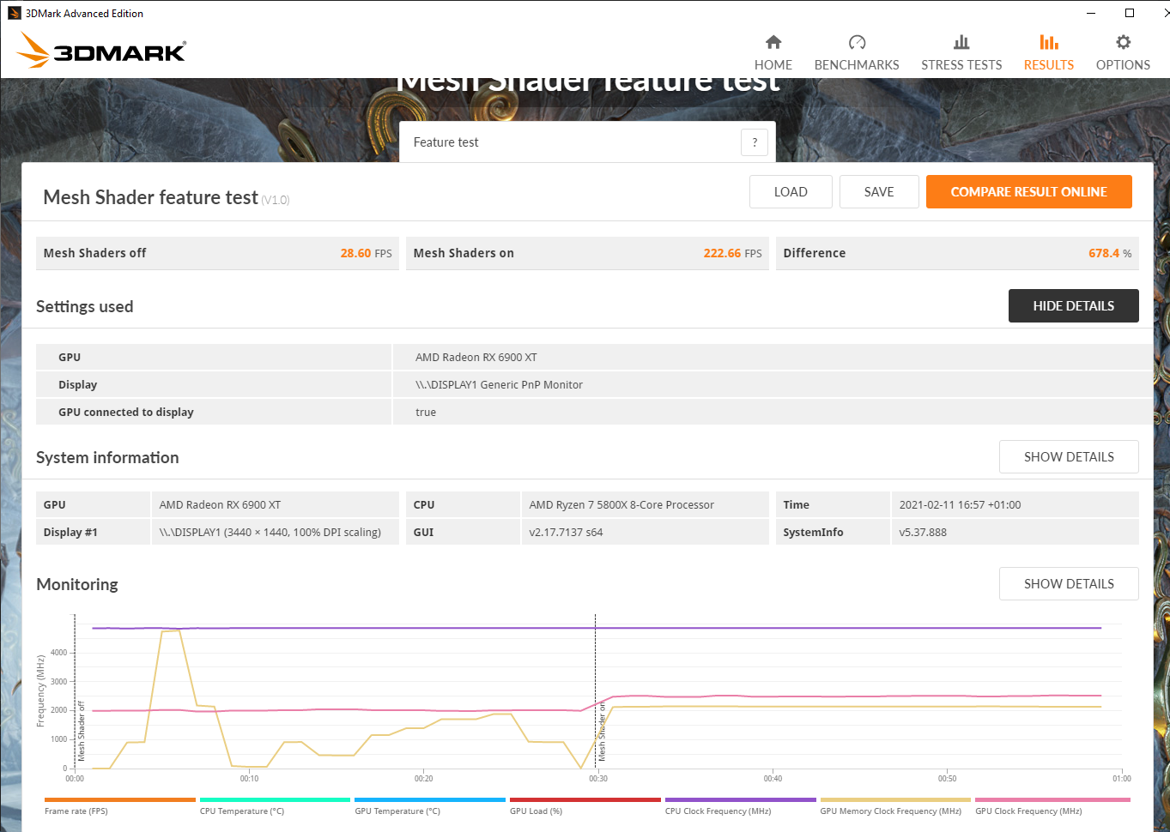1170x832 pixels.
Task: Toggle the GPU Load (%) legend item
Action: [x=585, y=806]
